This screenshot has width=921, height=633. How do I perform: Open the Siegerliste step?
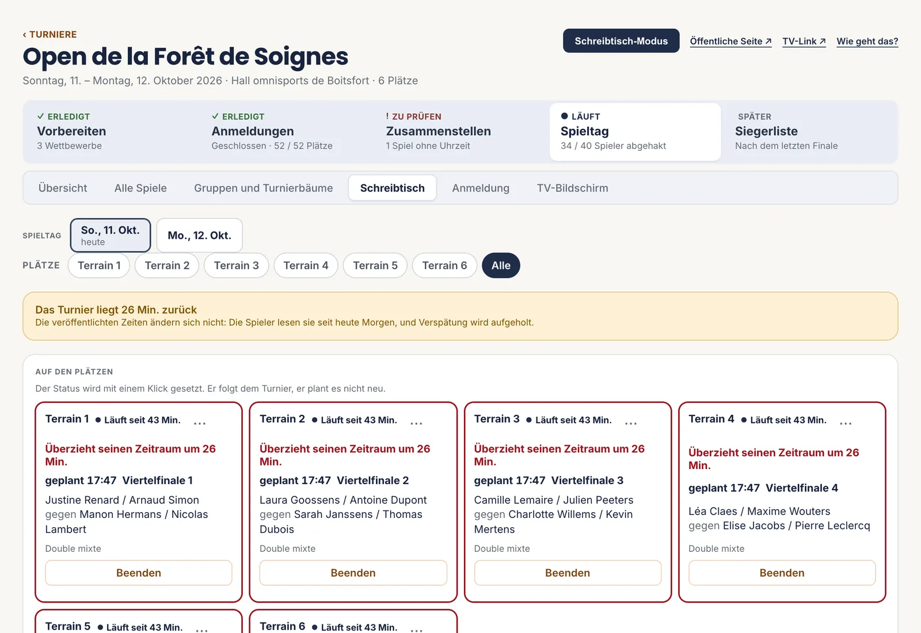point(809,132)
